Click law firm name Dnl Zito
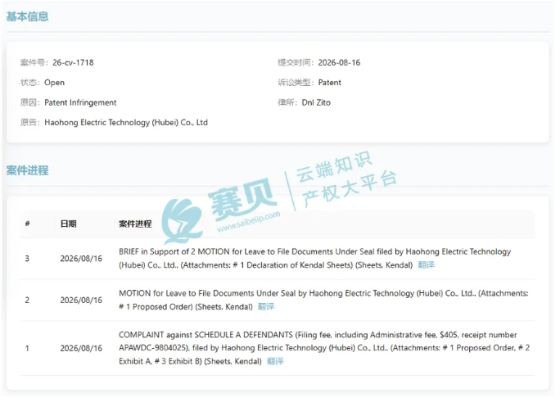Screen dimensions: 560x402 316,102
